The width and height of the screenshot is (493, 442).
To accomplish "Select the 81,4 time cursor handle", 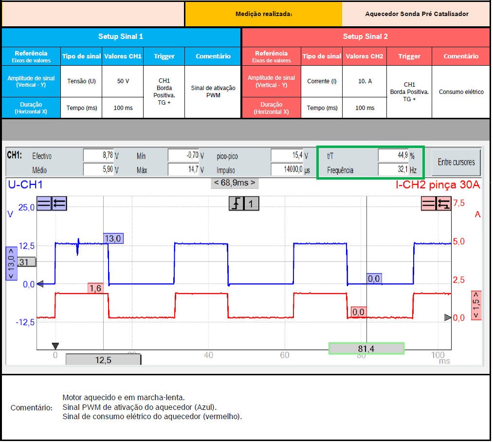I will (x=366, y=349).
